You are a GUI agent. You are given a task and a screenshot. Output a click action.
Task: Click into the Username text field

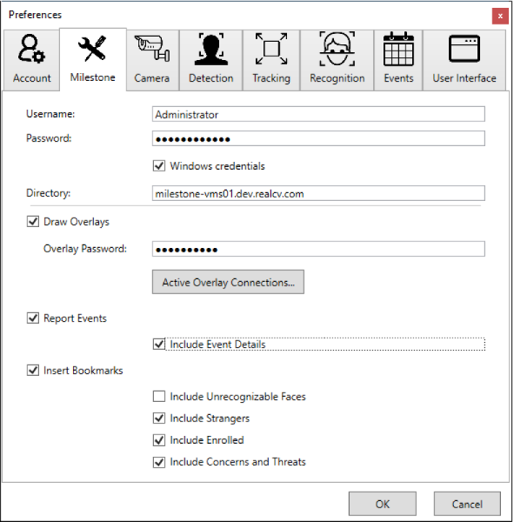point(318,114)
